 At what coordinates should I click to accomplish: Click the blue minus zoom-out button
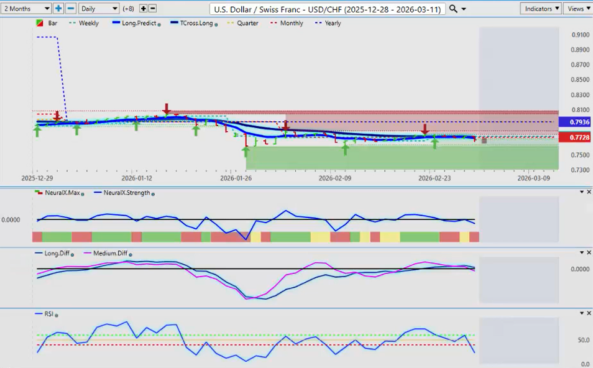71,9
